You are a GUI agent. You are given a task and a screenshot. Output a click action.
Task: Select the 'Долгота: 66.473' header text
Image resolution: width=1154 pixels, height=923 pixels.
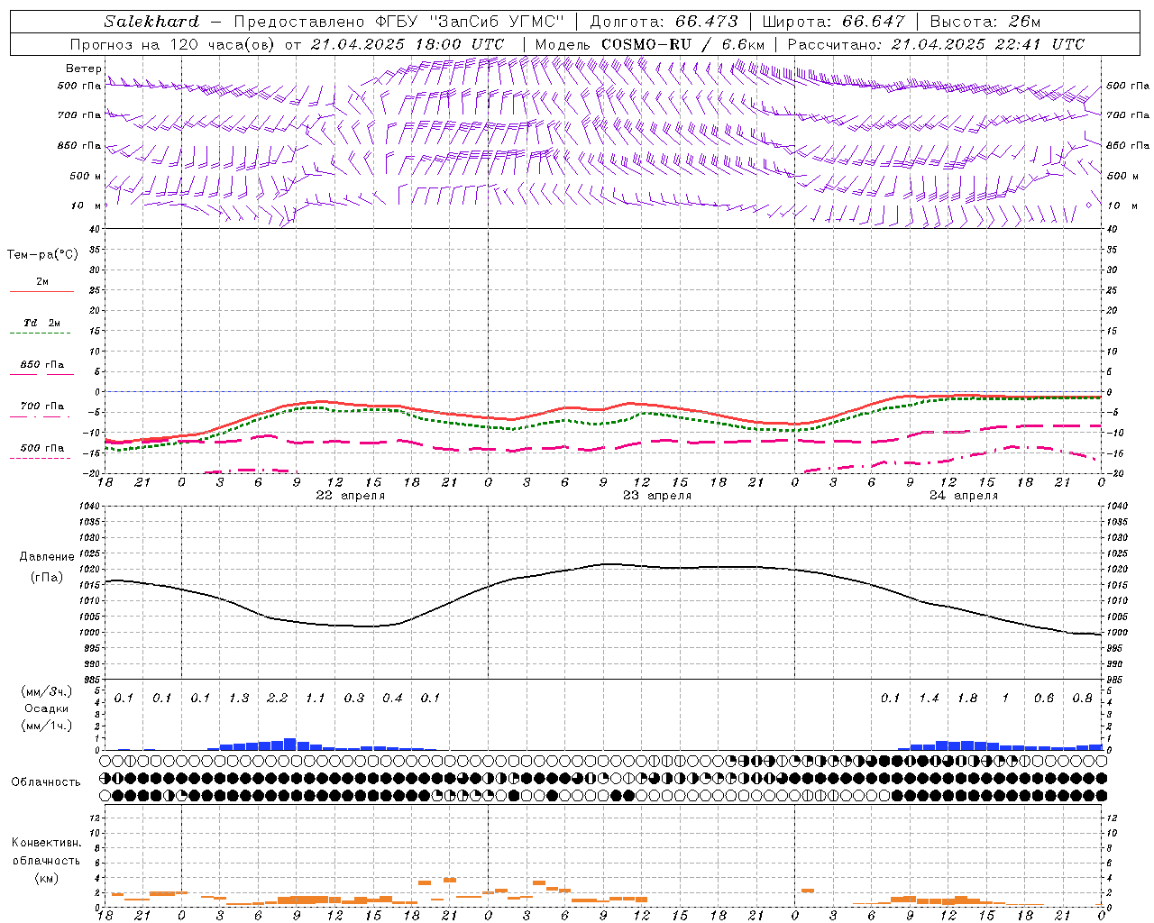[664, 22]
